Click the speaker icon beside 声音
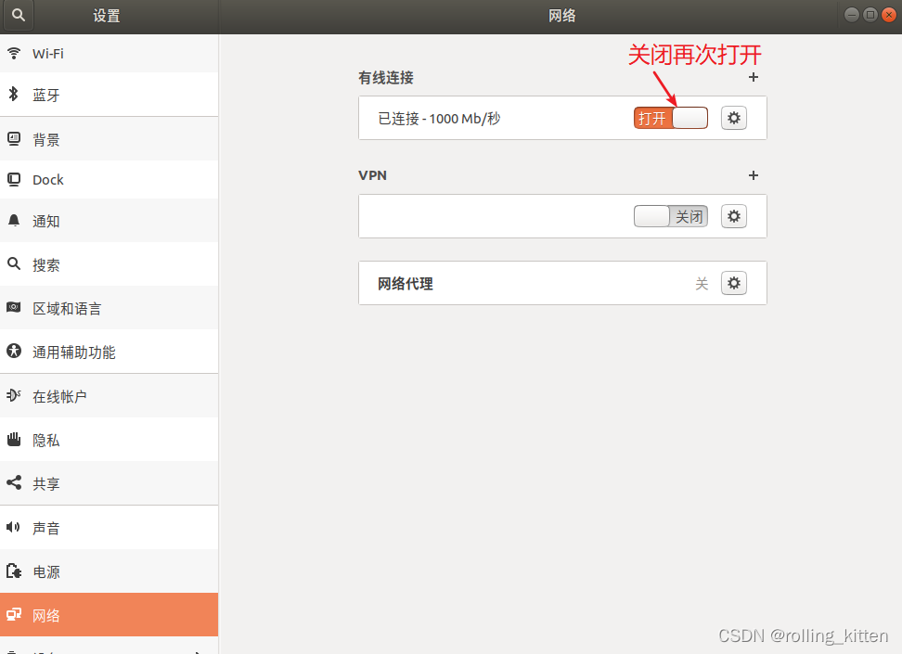 tap(13, 527)
